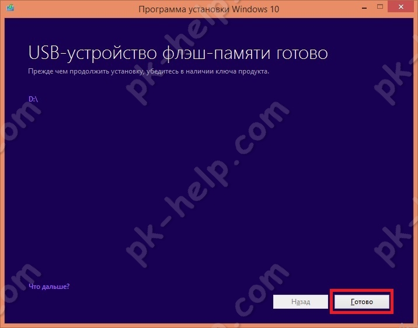Maximize the Программа установки window
The height and width of the screenshot is (328, 418).
coord(380,7)
